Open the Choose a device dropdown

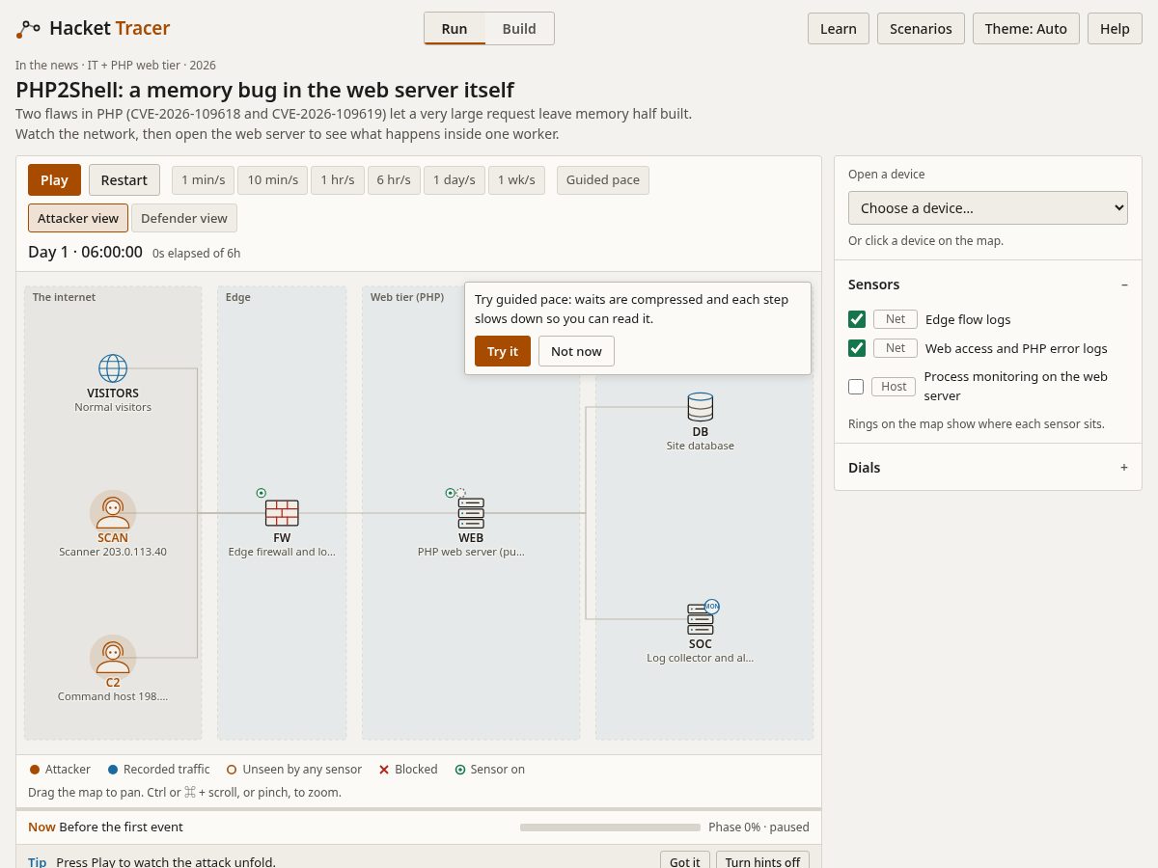click(x=988, y=208)
